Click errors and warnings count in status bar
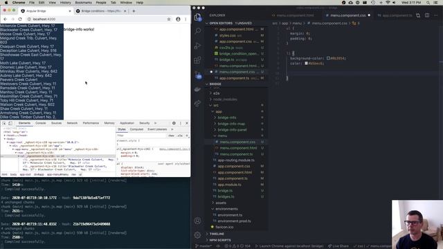This screenshot has height=249, width=443. coord(237,246)
